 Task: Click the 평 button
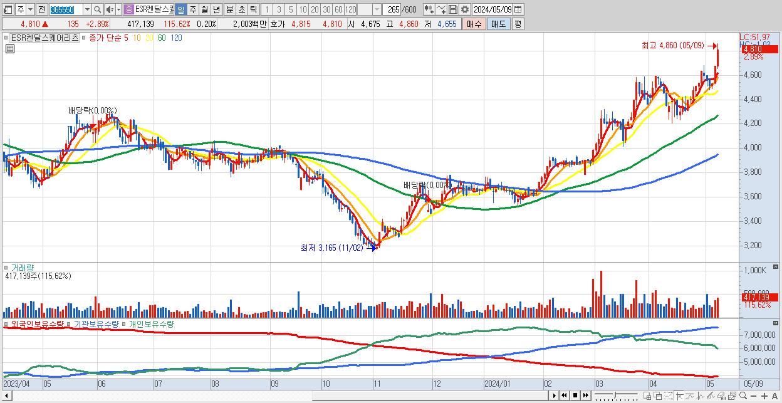pyautogui.click(x=518, y=24)
